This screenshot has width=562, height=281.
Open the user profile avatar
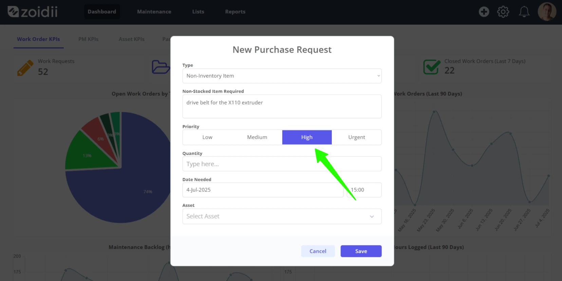point(547,12)
